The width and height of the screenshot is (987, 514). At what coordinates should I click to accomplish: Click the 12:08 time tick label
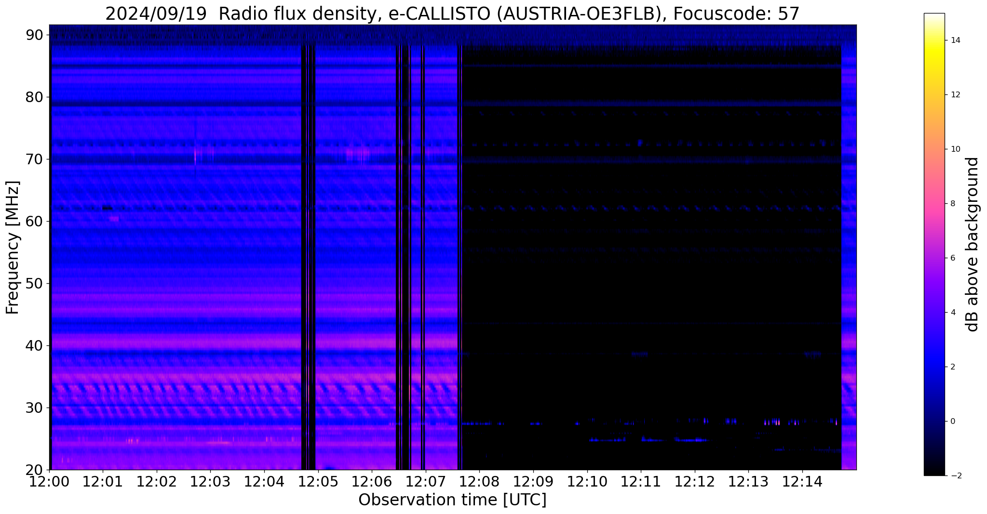pos(479,481)
